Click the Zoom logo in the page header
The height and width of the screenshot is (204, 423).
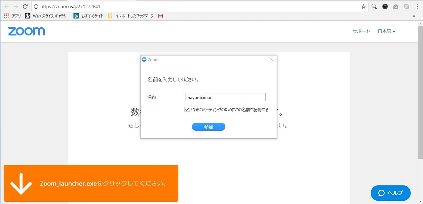pos(26,31)
